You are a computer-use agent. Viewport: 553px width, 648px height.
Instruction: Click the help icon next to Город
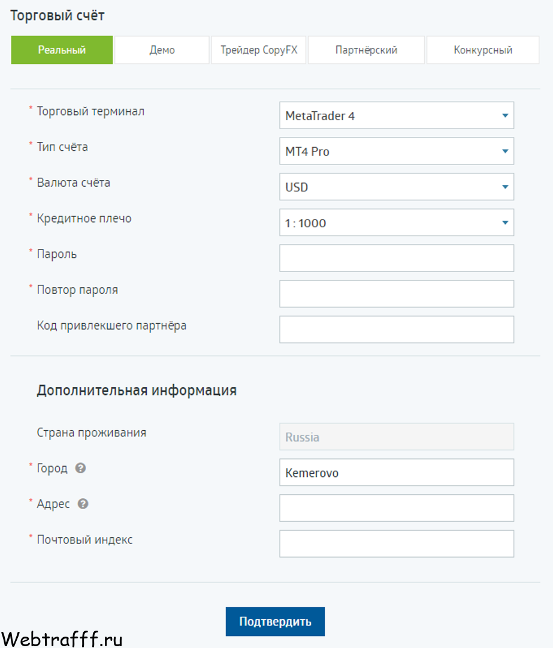pyautogui.click(x=81, y=468)
